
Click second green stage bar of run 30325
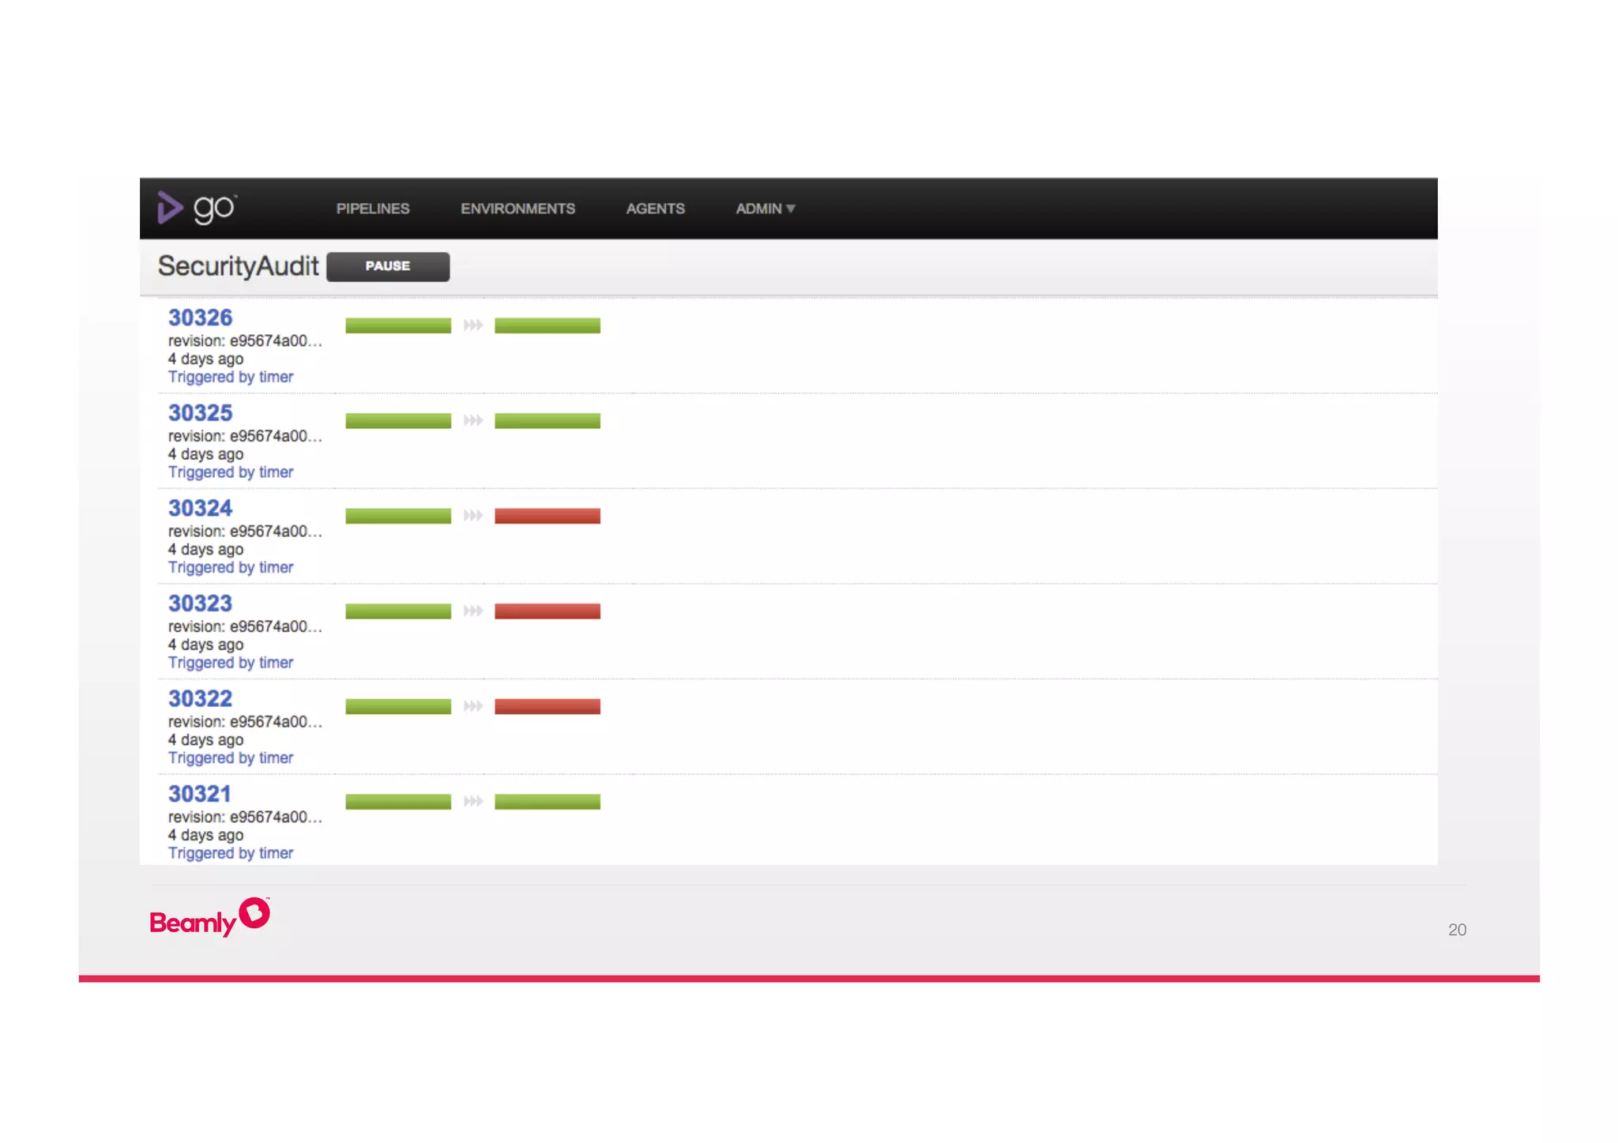pos(547,421)
